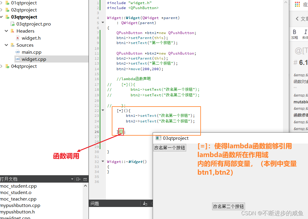Open moc_teacher.cpp from open documents
Image resolution: width=308 pixels, height=219 pixels.
(x=18, y=199)
